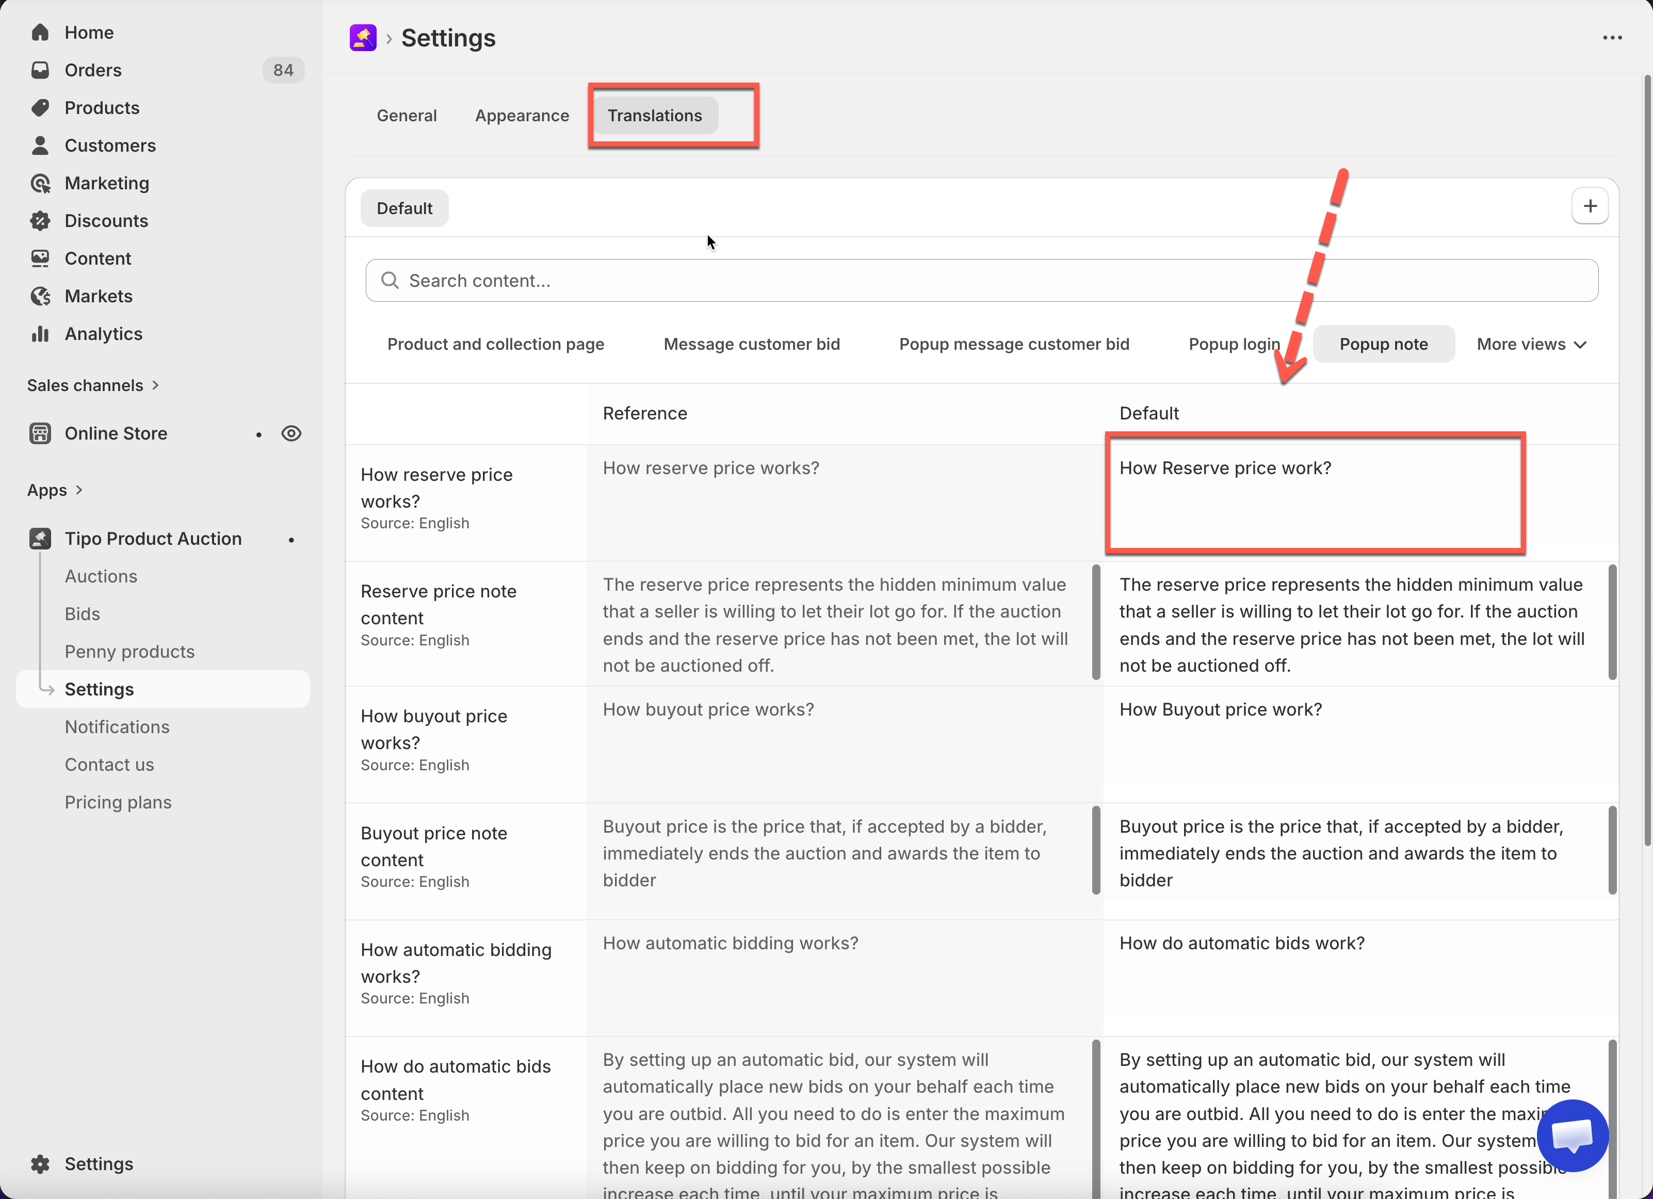Click the Home icon in sidebar
Image resolution: width=1653 pixels, height=1199 pixels.
click(40, 32)
